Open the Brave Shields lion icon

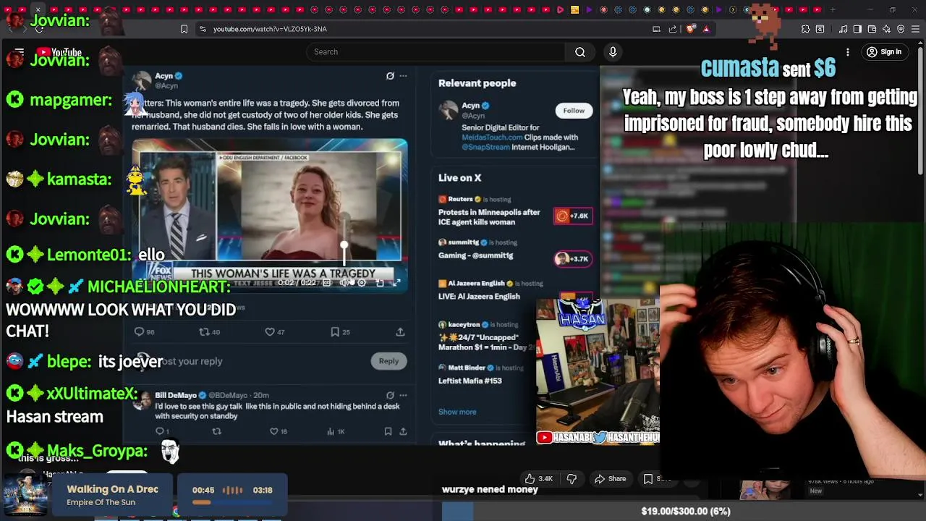click(x=690, y=29)
